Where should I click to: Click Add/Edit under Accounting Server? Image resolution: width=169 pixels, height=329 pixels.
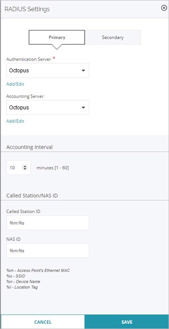coord(15,121)
